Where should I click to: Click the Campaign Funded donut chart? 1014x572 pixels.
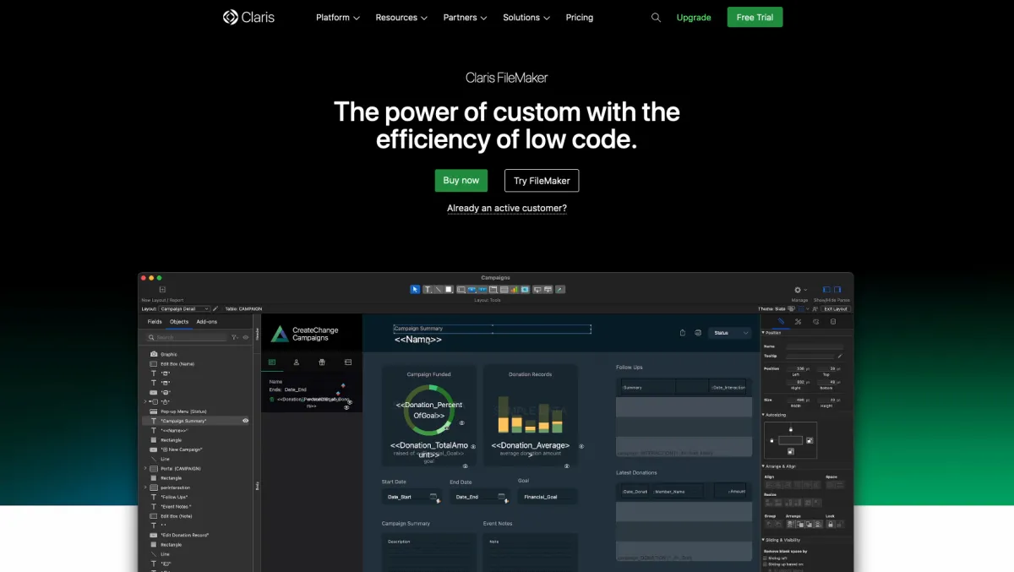point(429,411)
